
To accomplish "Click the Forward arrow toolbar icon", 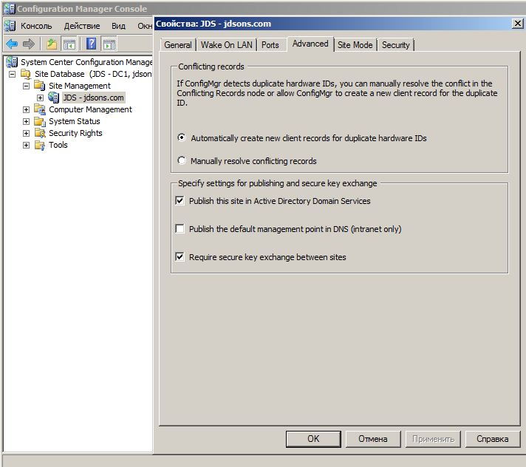I will (x=29, y=44).
